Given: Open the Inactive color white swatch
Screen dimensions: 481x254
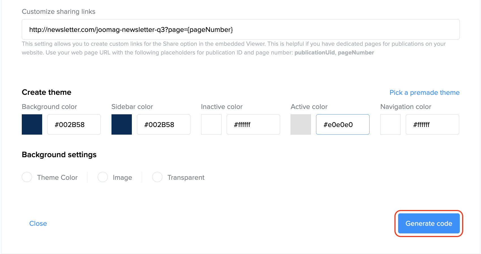Looking at the screenshot, I should [x=211, y=124].
